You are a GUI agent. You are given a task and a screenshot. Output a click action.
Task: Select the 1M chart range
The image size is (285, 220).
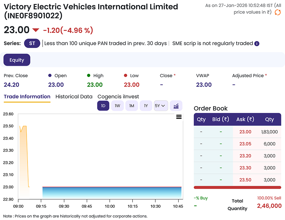pyautogui.click(x=132, y=106)
